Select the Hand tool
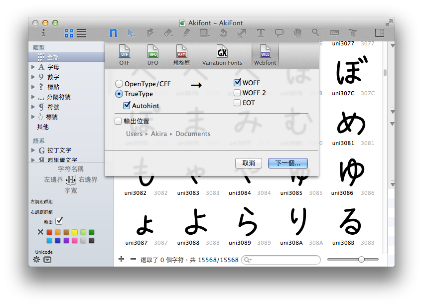423x306 pixels. (297, 33)
